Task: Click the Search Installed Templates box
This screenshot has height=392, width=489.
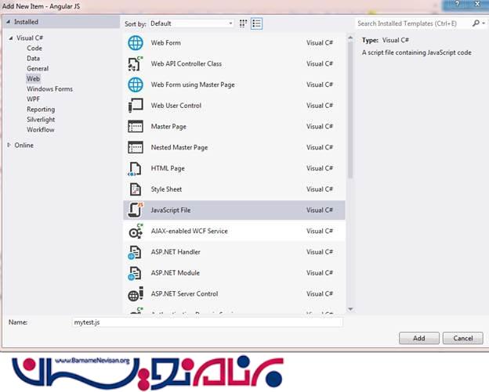Action: 413,23
